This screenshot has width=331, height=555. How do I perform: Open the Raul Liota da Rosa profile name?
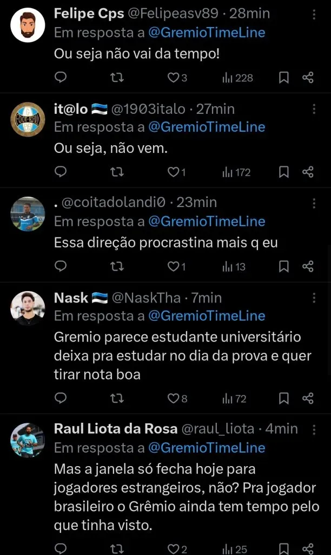(116, 429)
